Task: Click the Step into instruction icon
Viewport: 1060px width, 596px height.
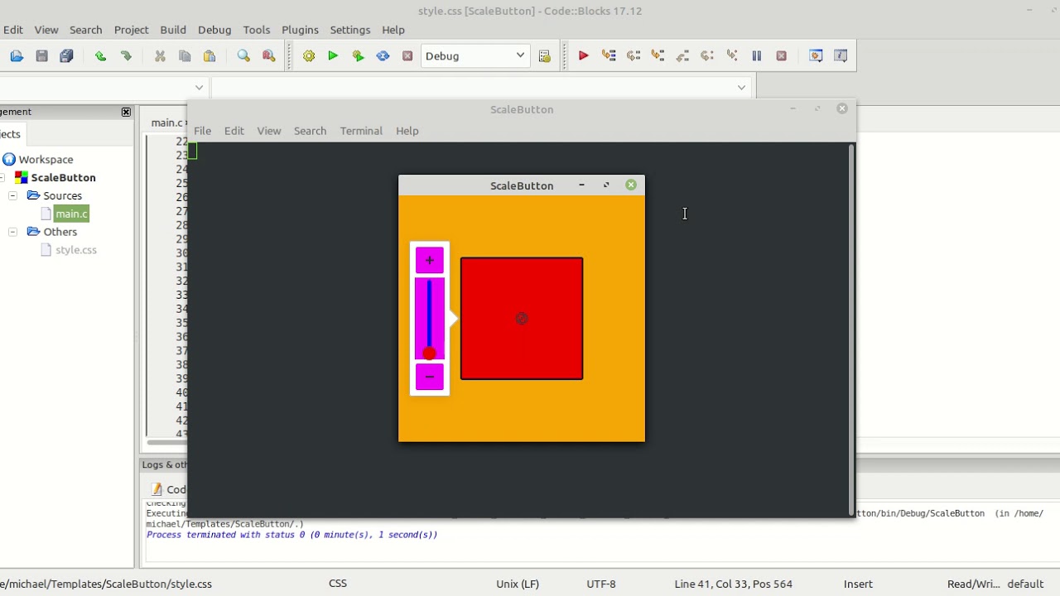Action: (732, 56)
